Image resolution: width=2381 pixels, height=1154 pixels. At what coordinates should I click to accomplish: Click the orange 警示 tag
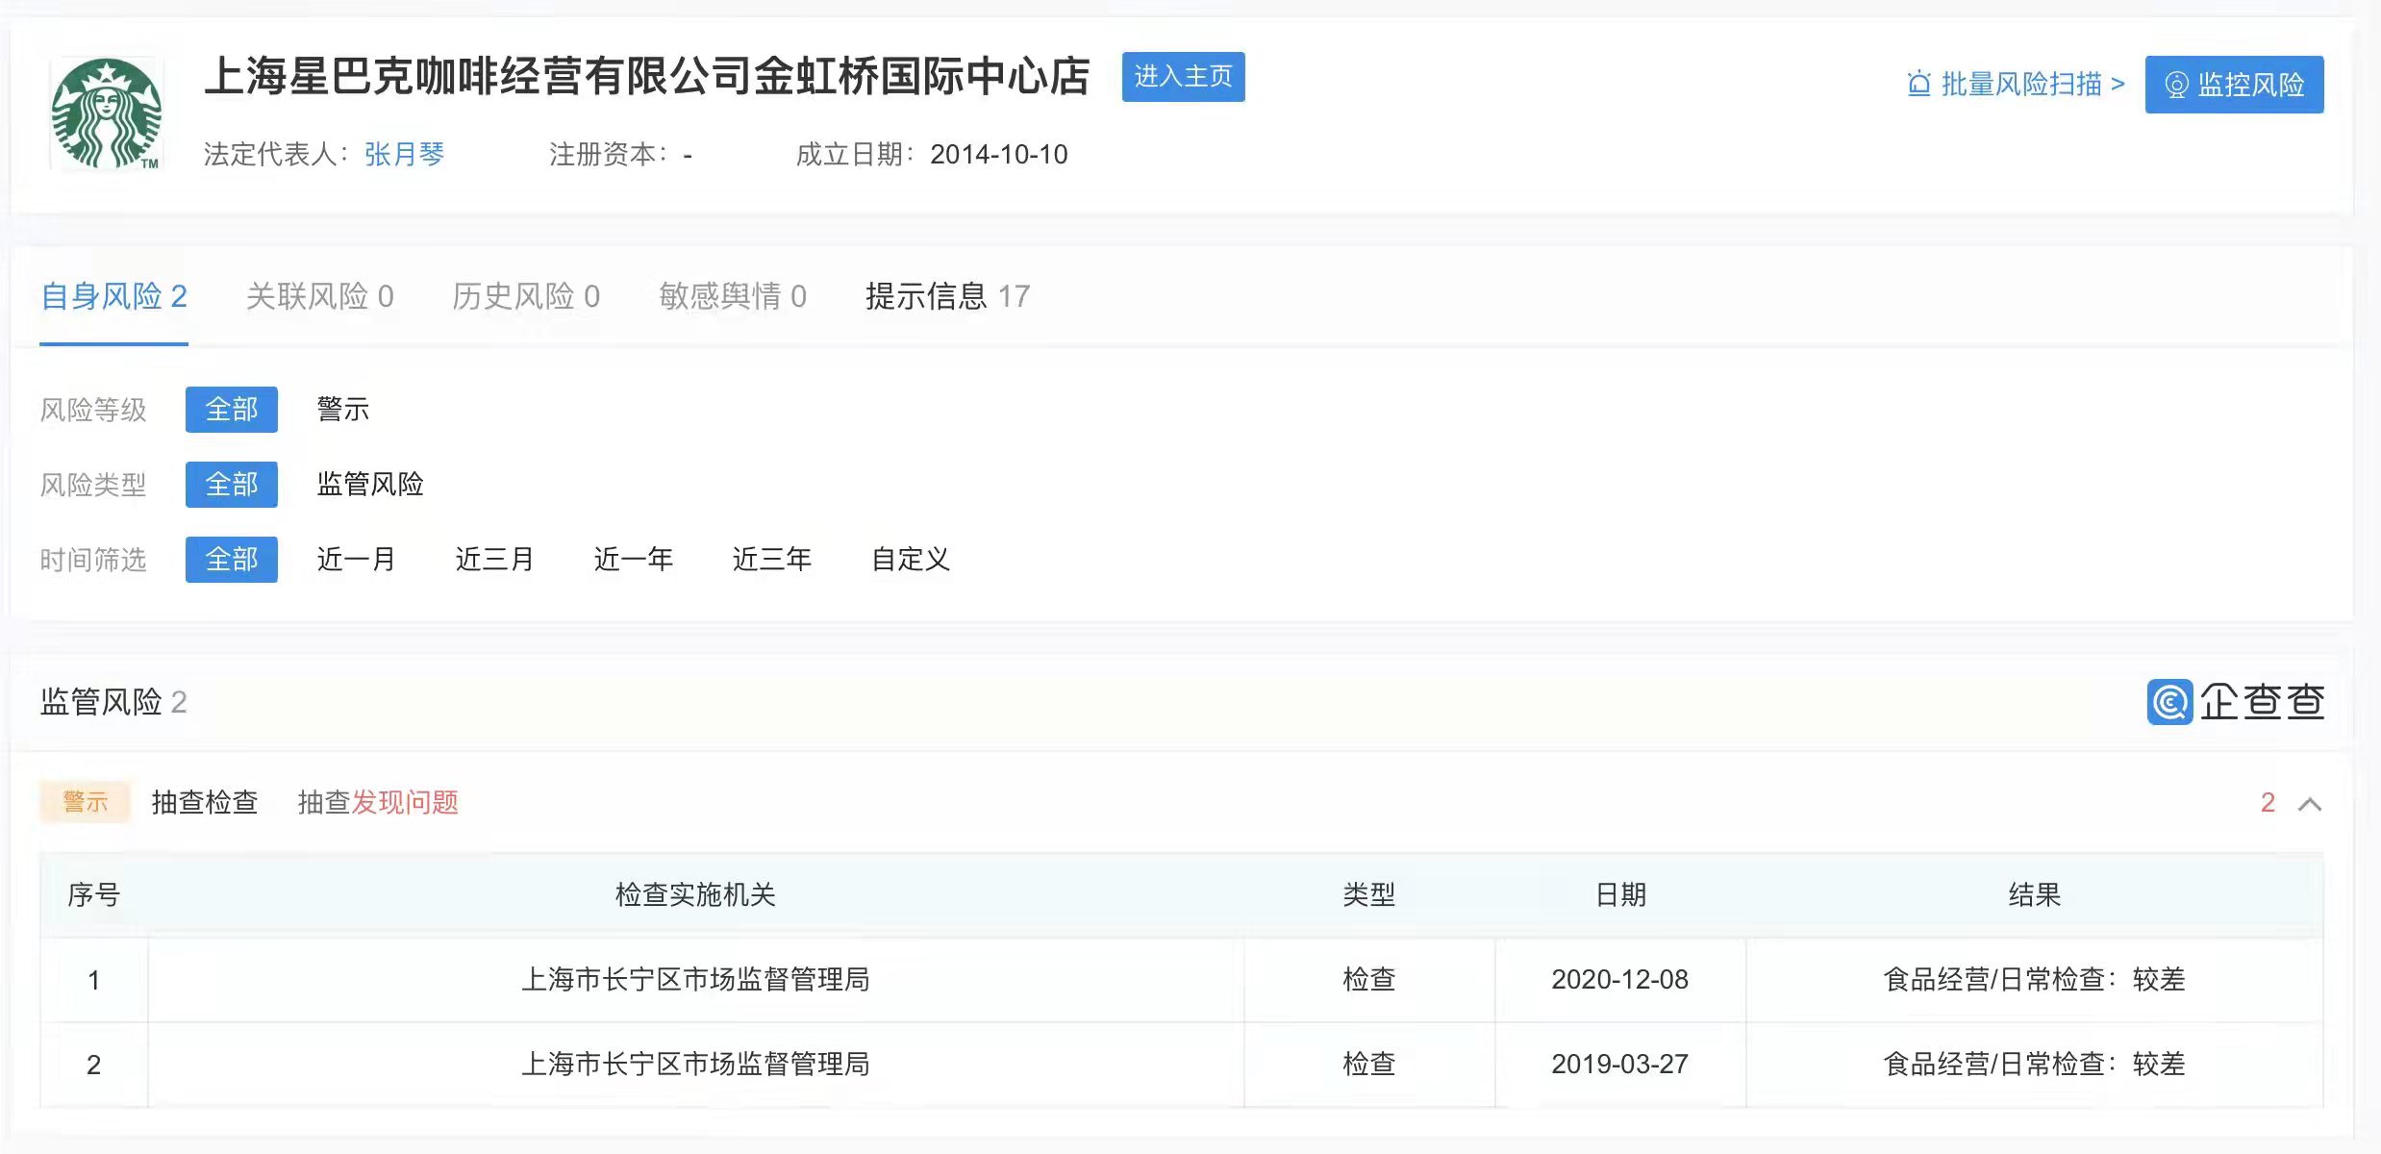[85, 802]
